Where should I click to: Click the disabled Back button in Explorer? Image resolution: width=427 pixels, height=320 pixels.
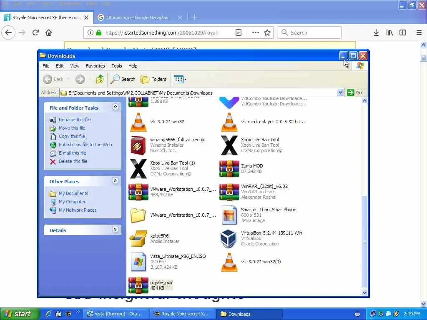[x=53, y=79]
